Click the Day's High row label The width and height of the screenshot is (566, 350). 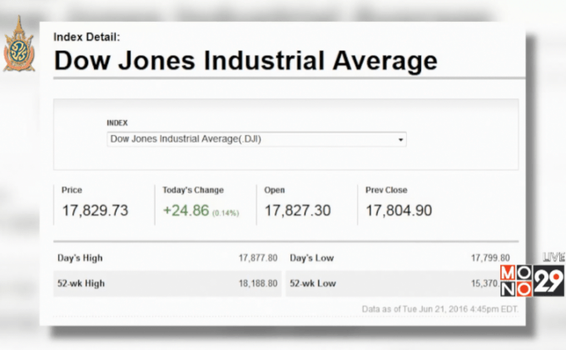coord(80,258)
